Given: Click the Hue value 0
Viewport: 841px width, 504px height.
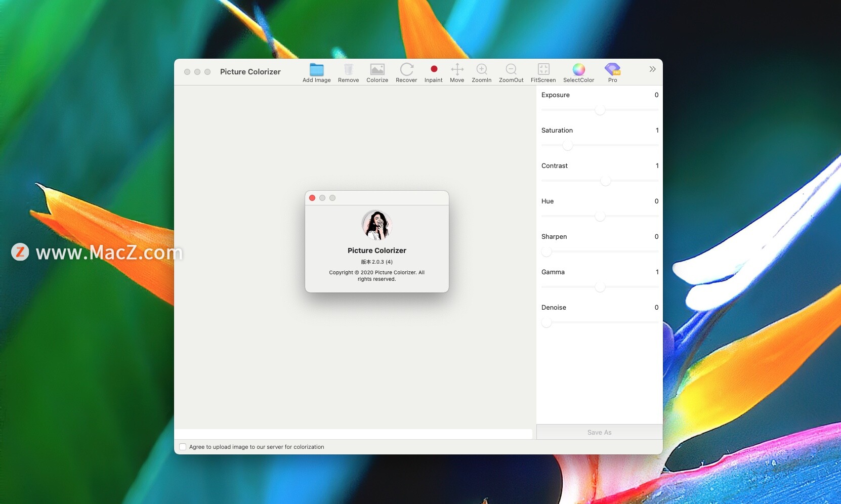Looking at the screenshot, I should [657, 201].
